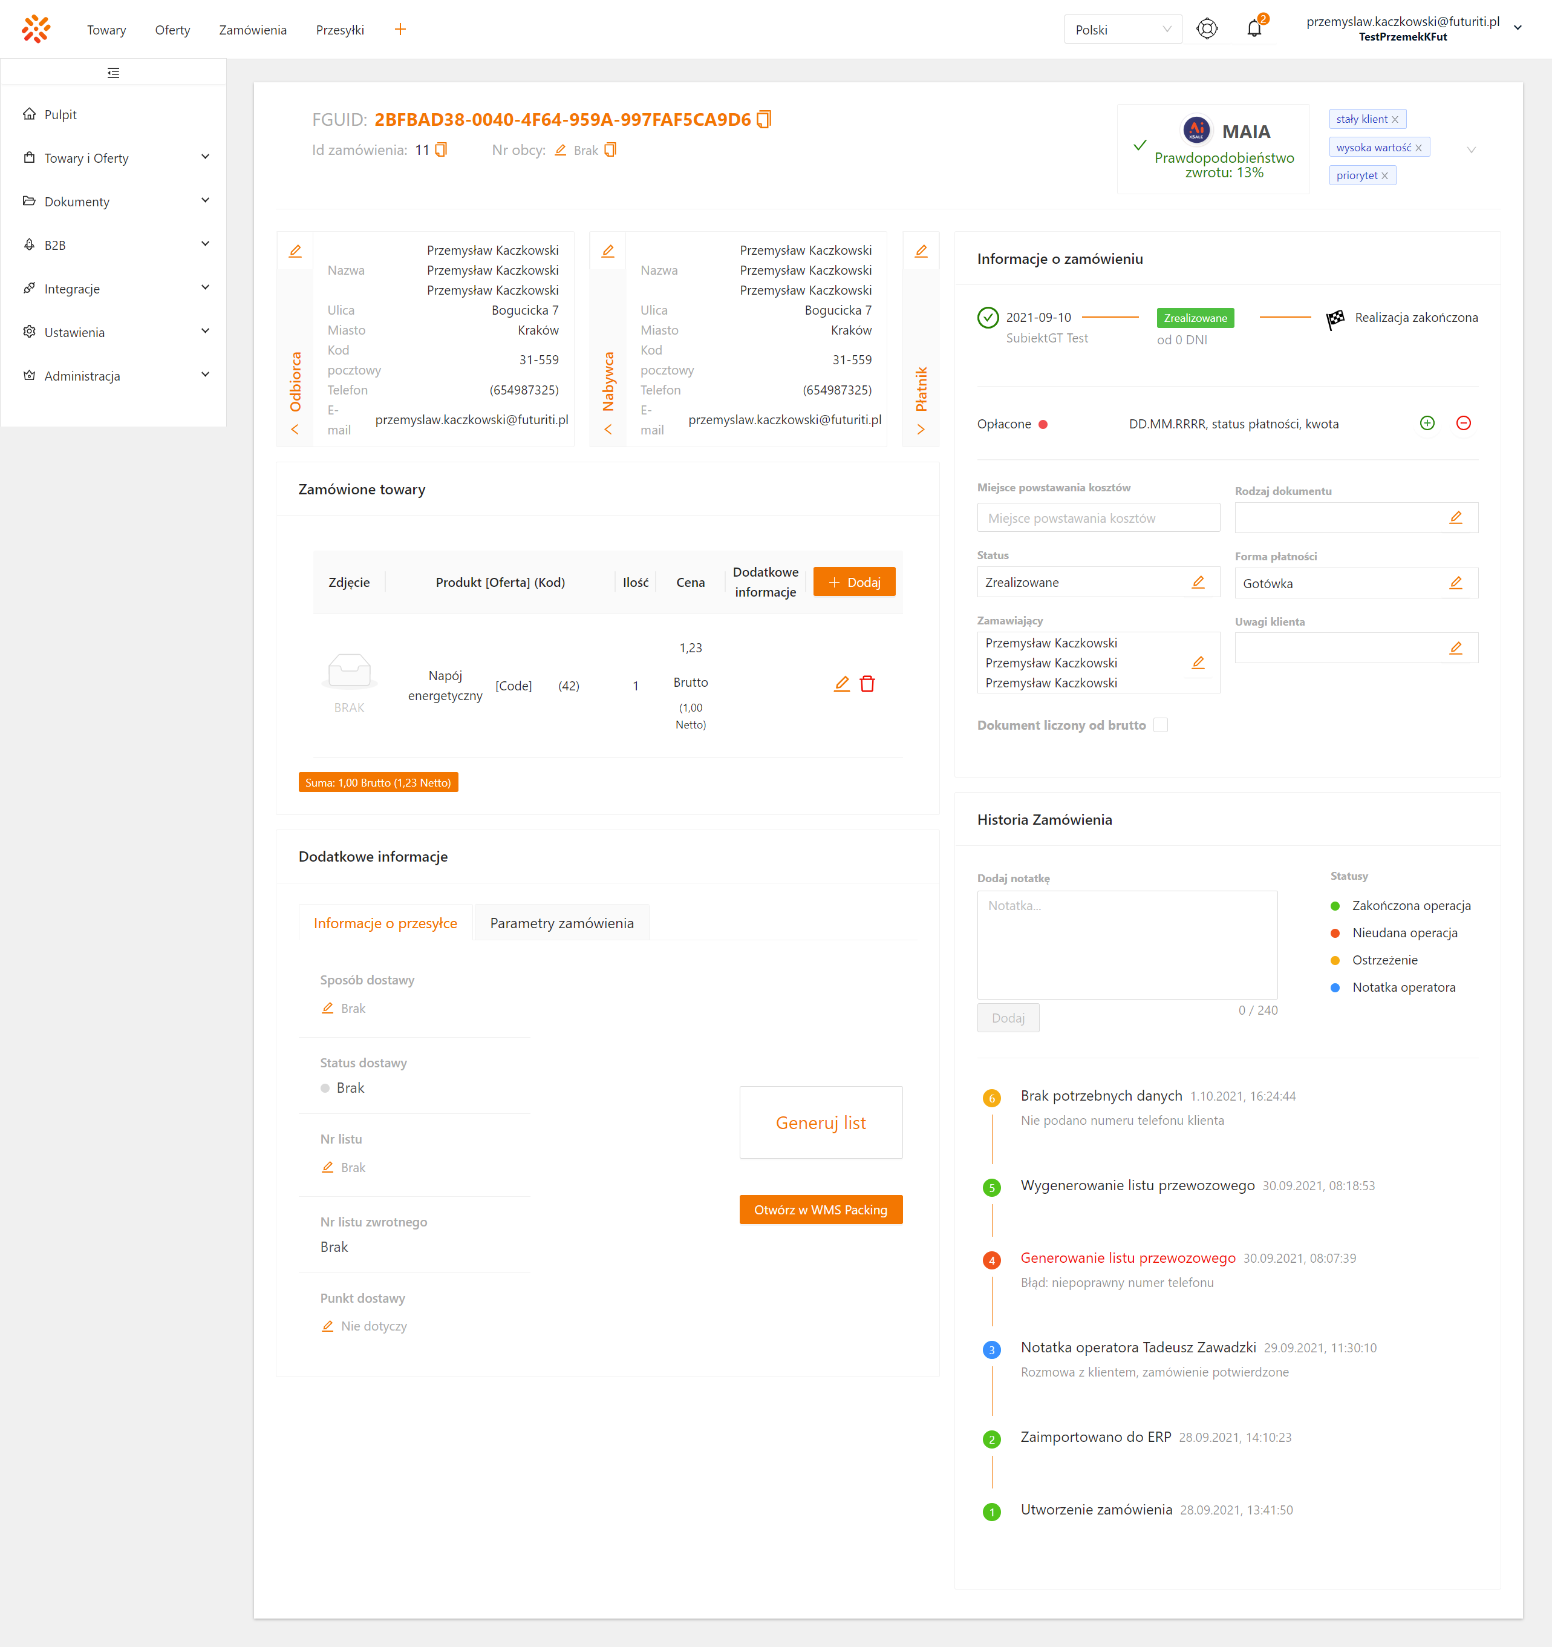Edit the Odbiorca address card

[295, 251]
